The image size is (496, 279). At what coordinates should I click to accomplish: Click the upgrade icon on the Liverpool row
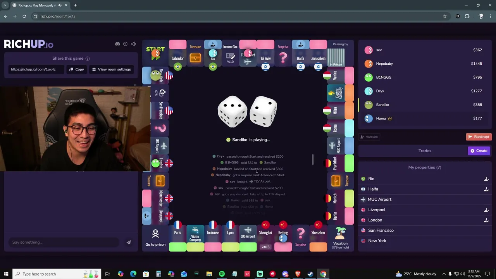(x=486, y=210)
